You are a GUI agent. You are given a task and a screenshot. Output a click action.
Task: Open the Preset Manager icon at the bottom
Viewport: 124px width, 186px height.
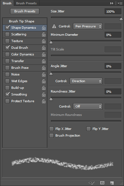point(102,183)
